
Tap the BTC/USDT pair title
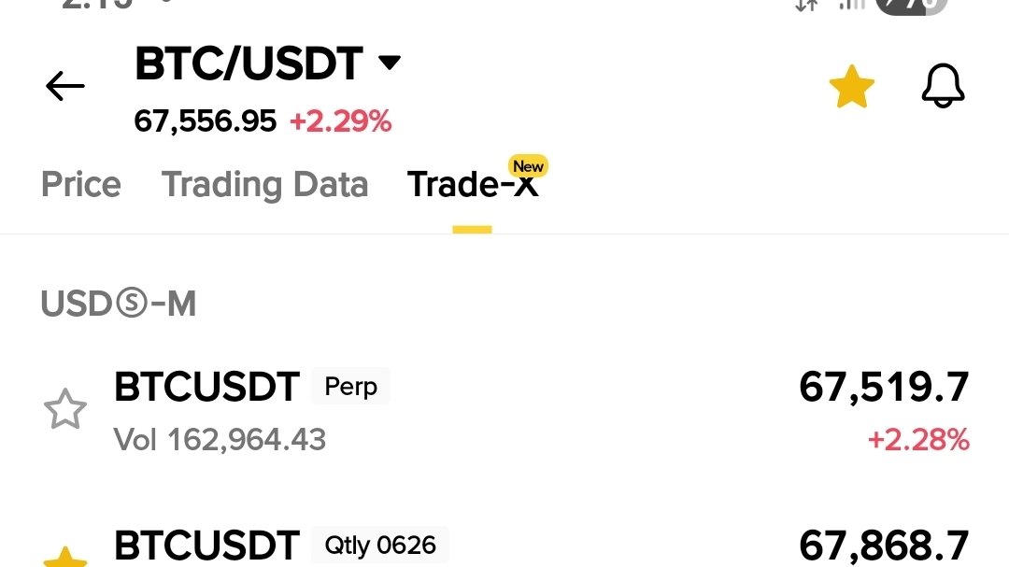click(x=249, y=64)
